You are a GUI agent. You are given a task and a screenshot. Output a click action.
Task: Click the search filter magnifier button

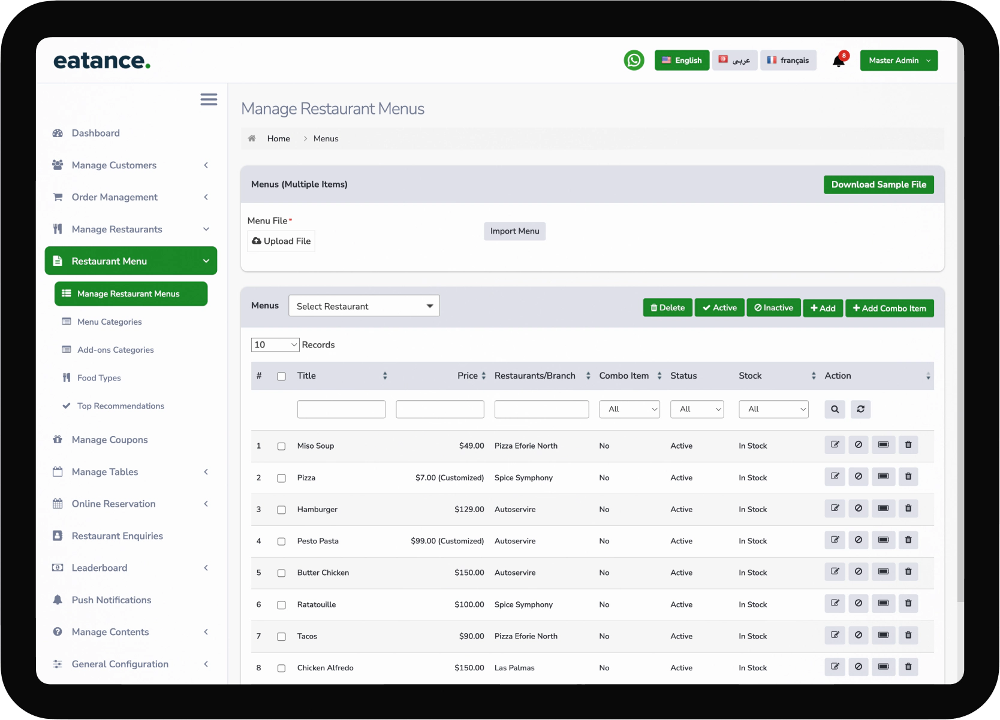[835, 409]
